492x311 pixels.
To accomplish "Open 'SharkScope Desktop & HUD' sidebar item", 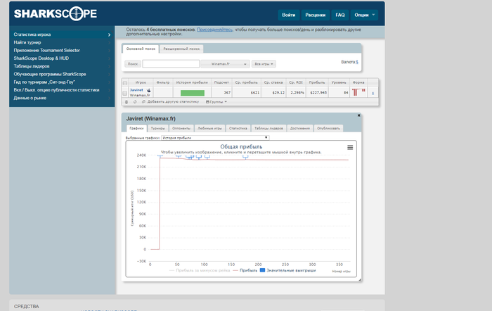I will coord(62,58).
